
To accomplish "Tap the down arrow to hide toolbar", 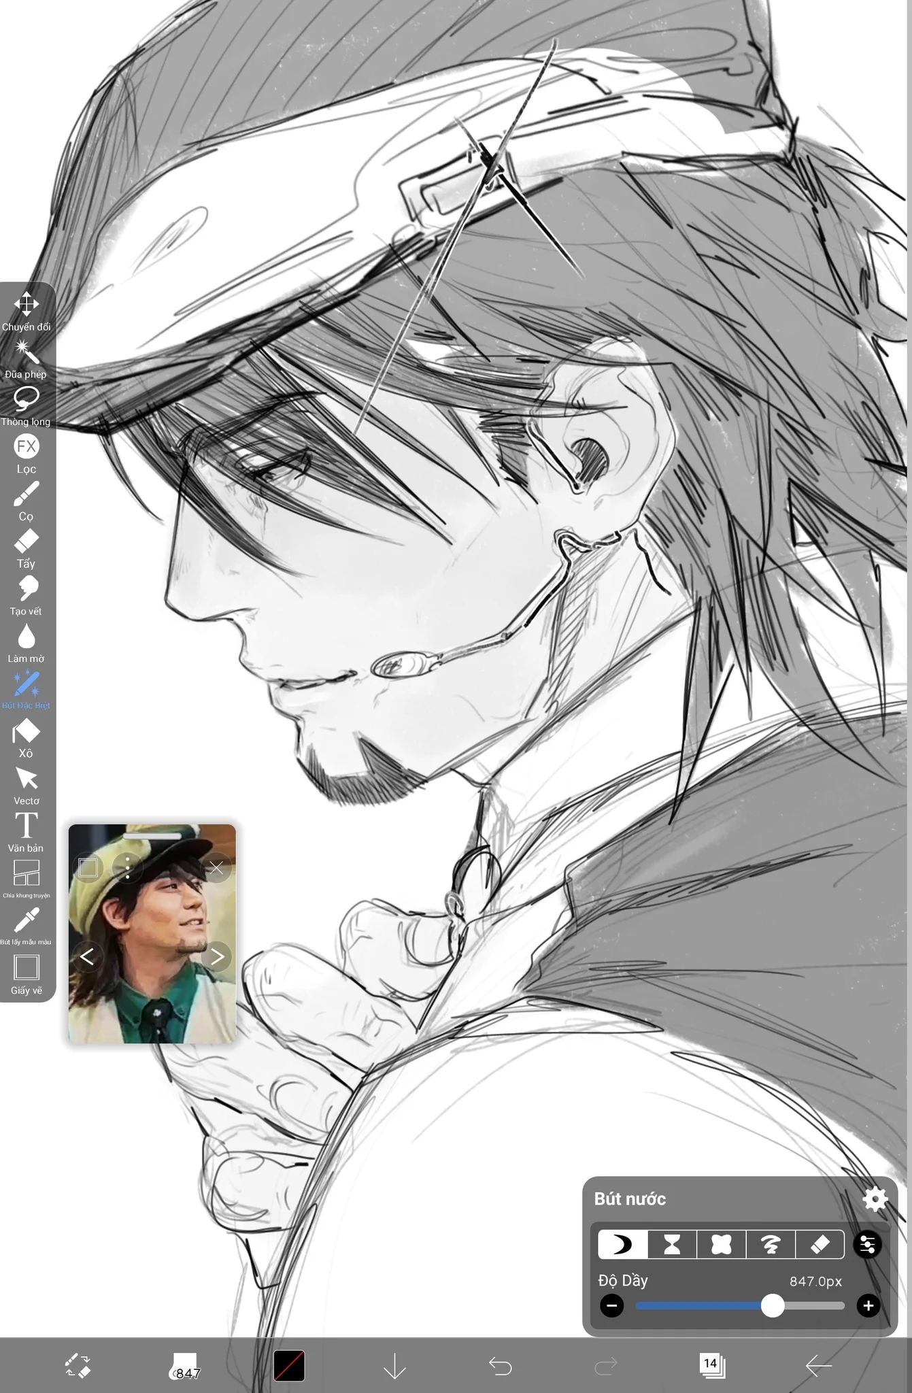I will 395,1366.
